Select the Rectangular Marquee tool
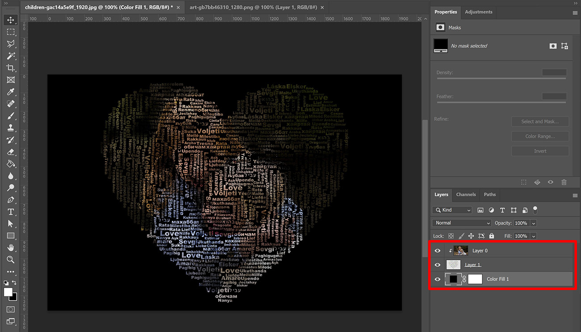Image resolution: width=581 pixels, height=332 pixels. click(x=11, y=32)
